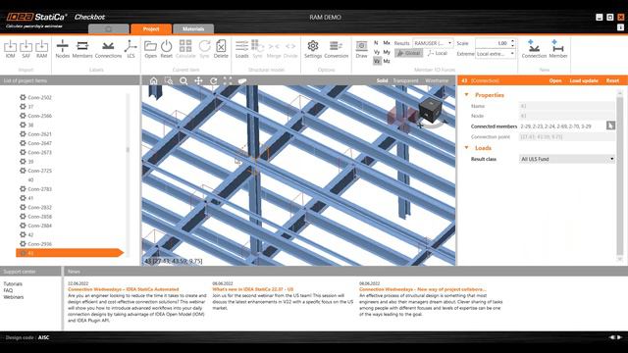Select the magnifier zoom tool
The height and width of the screenshot is (353, 628).
point(183,80)
